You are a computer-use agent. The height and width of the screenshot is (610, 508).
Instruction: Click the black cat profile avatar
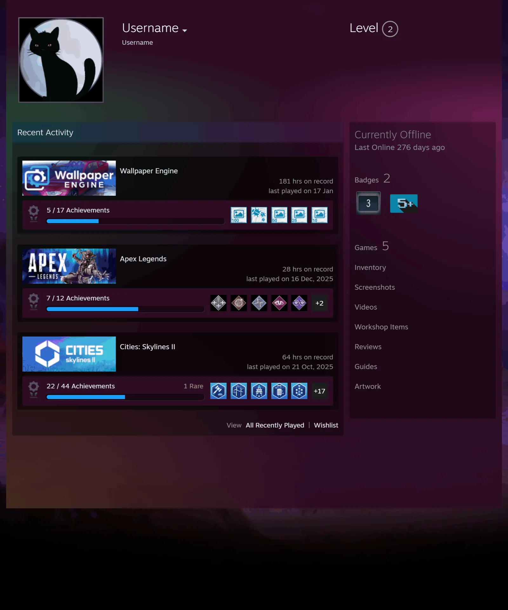coord(61,60)
